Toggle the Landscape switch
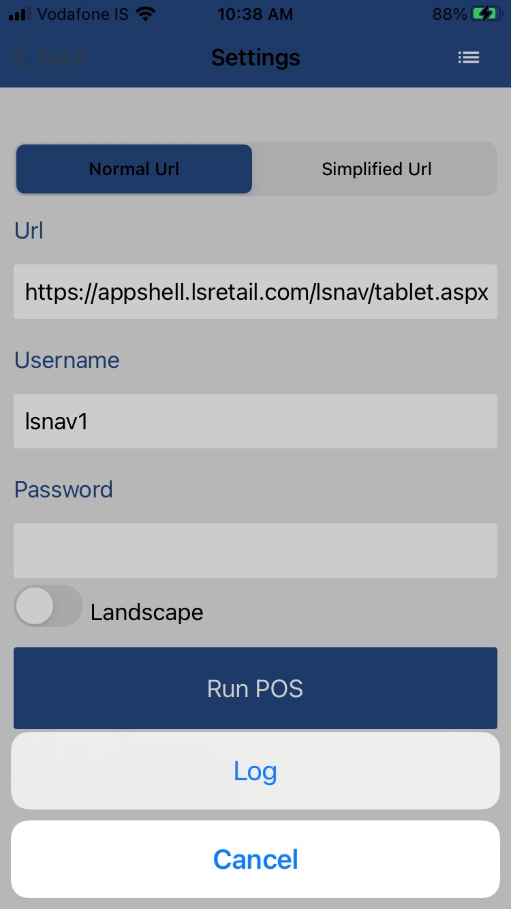511x909 pixels. (x=48, y=606)
